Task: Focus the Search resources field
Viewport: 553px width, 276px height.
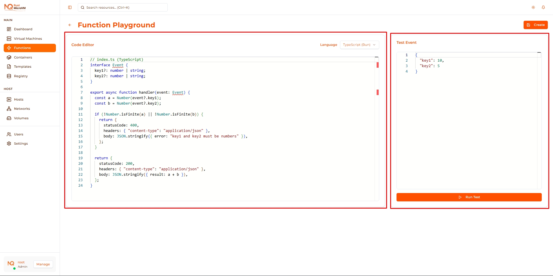Action: point(123,7)
